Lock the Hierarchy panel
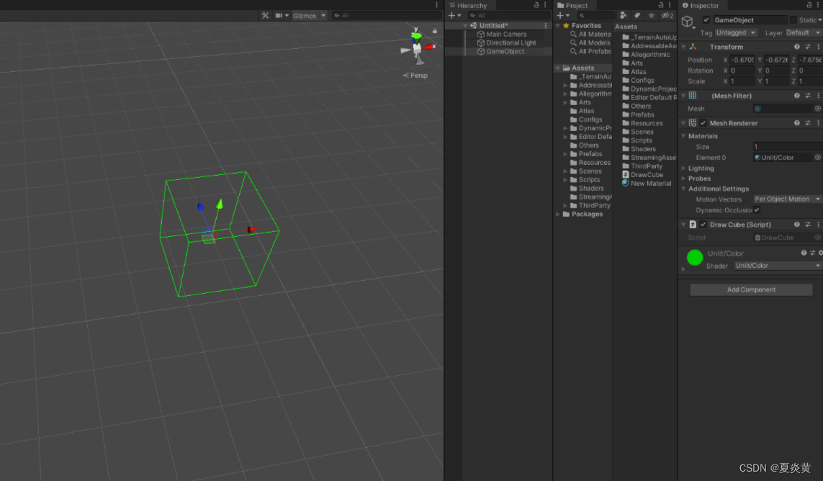 [x=536, y=5]
